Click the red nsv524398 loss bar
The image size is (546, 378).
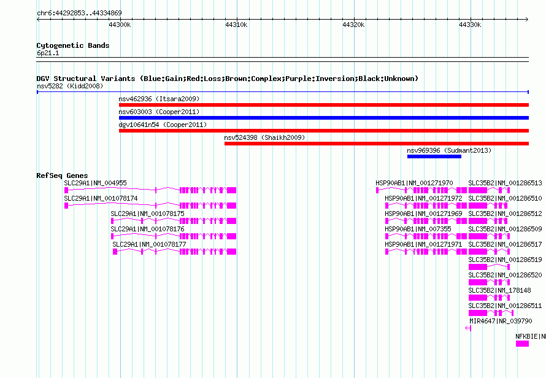[x=377, y=144]
